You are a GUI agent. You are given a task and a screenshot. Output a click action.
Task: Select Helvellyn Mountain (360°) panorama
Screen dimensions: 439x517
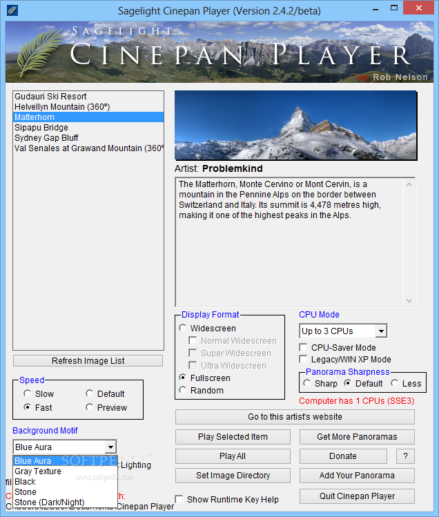88,107
